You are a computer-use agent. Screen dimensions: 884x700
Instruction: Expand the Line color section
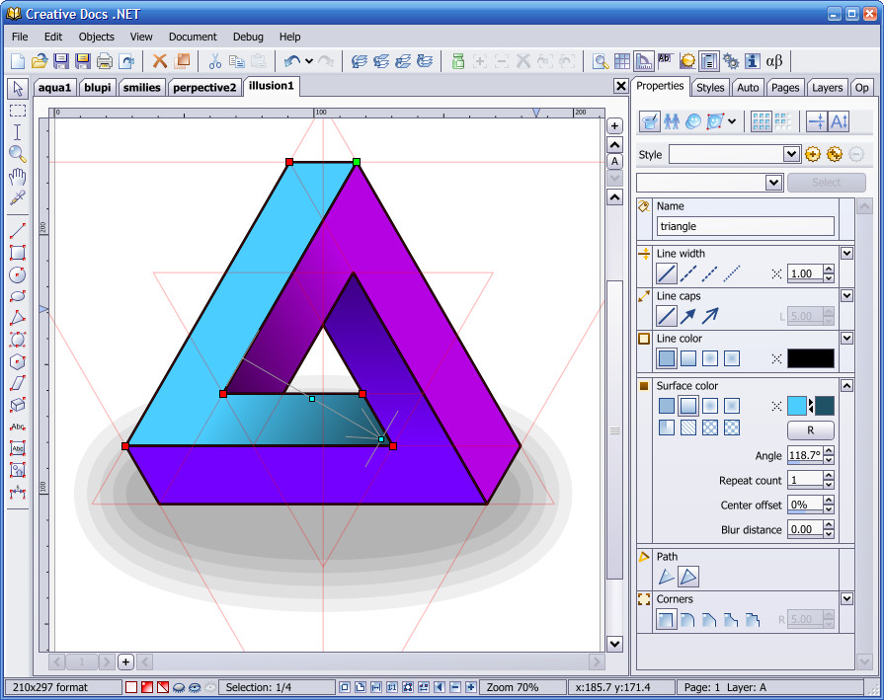846,338
